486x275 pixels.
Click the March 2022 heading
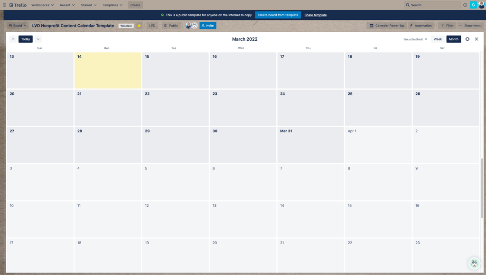[x=244, y=39]
